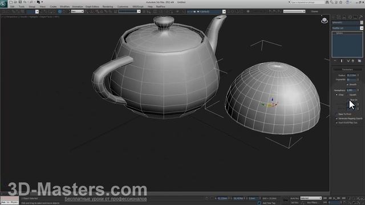Click Go to End playback button
The width and height of the screenshot is (365, 205).
(x=343, y=198)
